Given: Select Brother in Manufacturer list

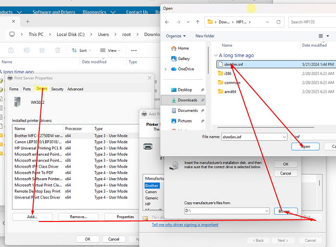Looking at the screenshot, I should point(152,185).
